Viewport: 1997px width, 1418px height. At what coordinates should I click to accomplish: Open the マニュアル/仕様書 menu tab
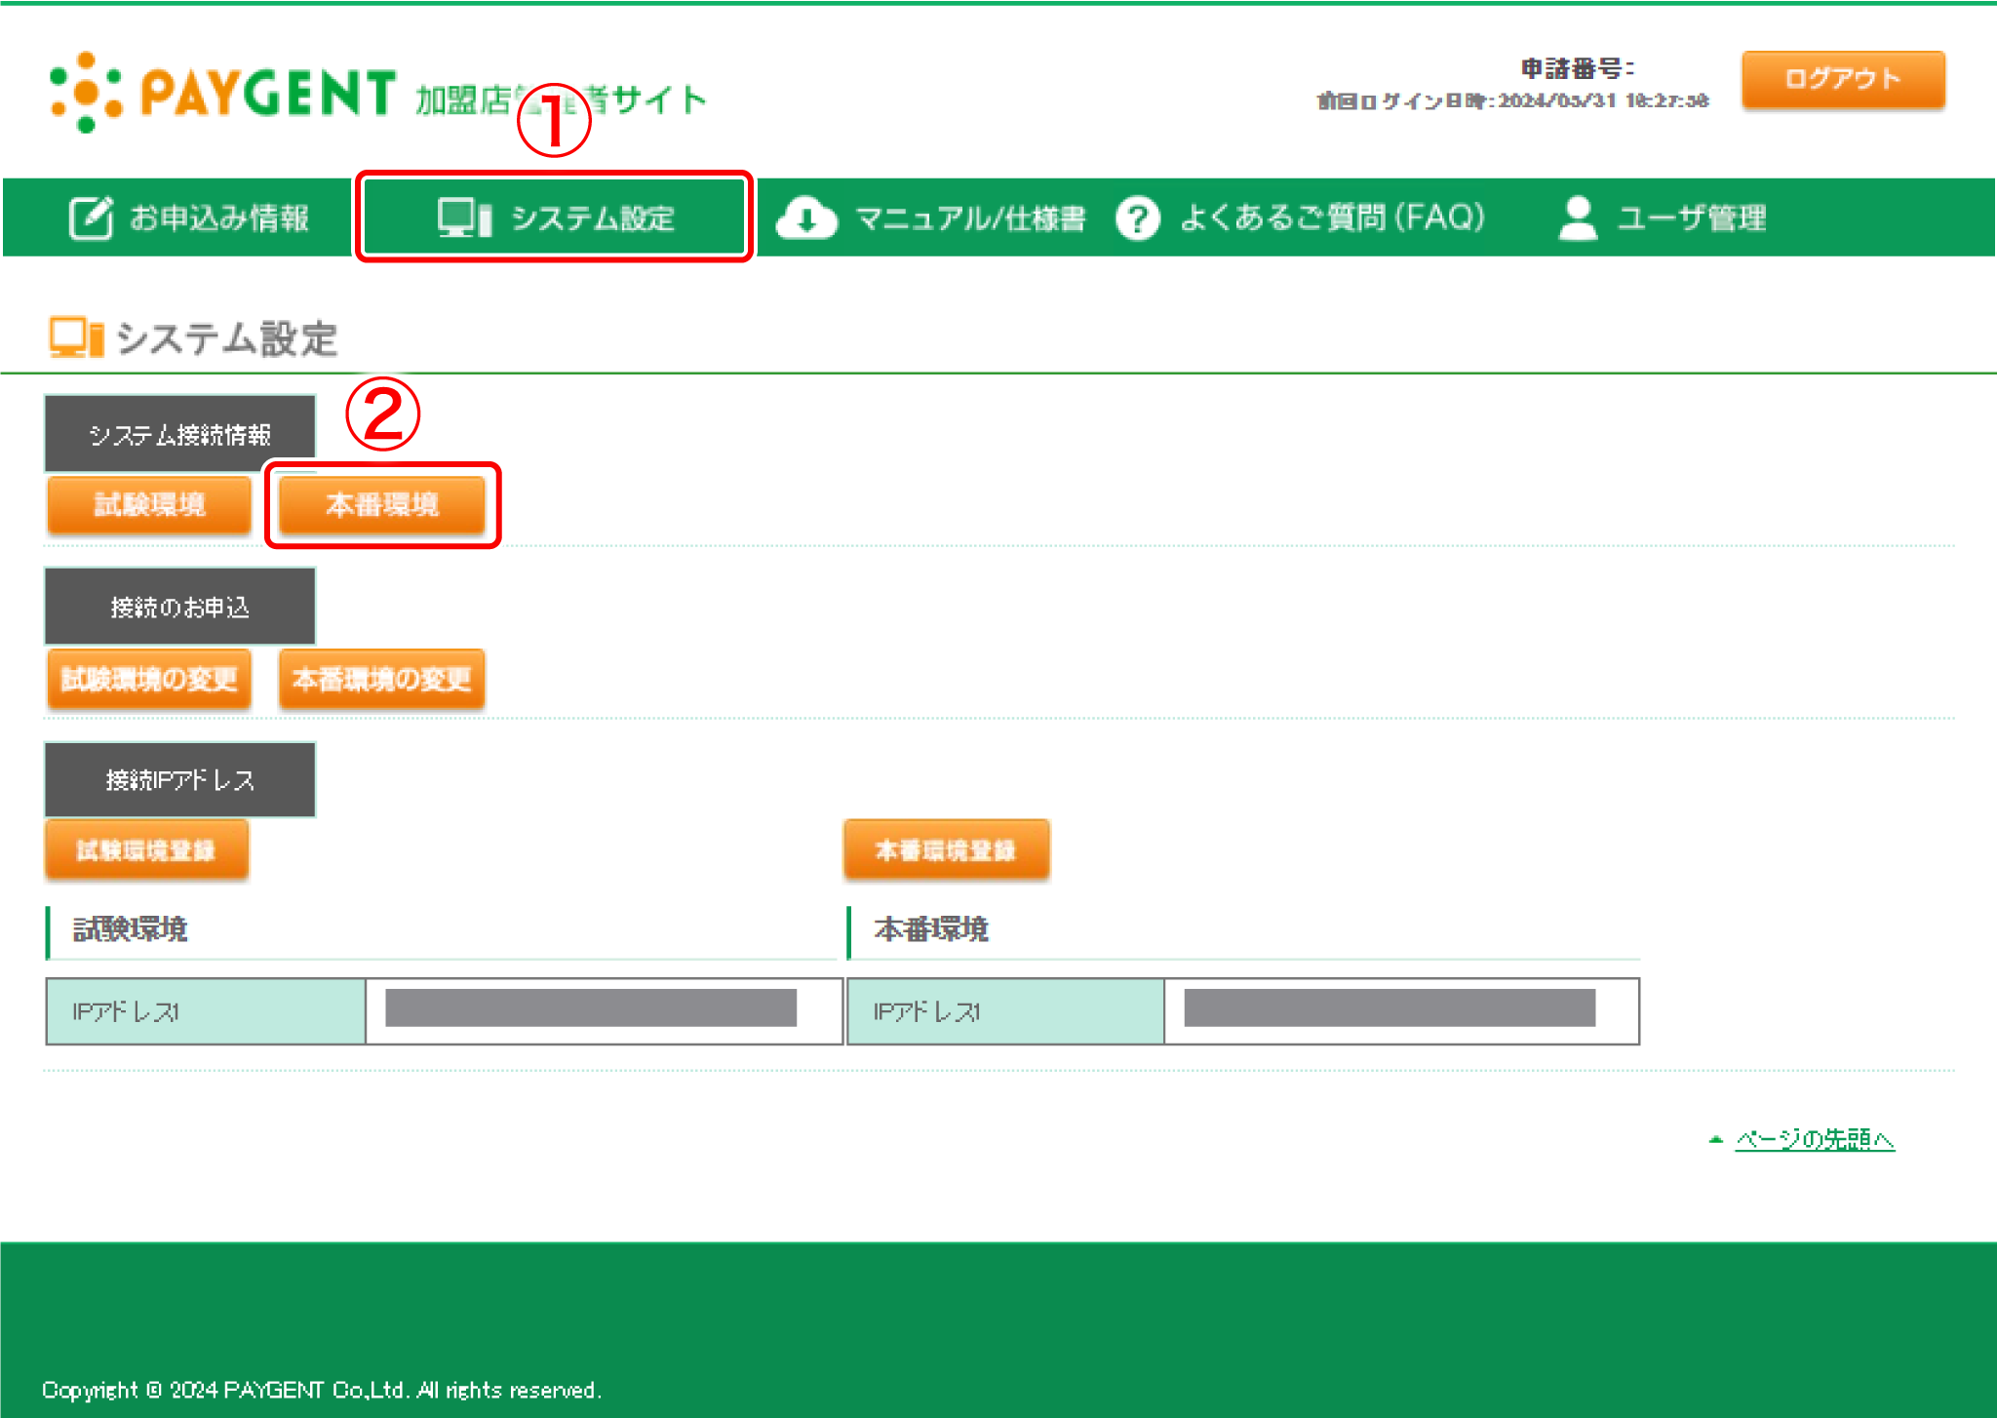[x=969, y=217]
